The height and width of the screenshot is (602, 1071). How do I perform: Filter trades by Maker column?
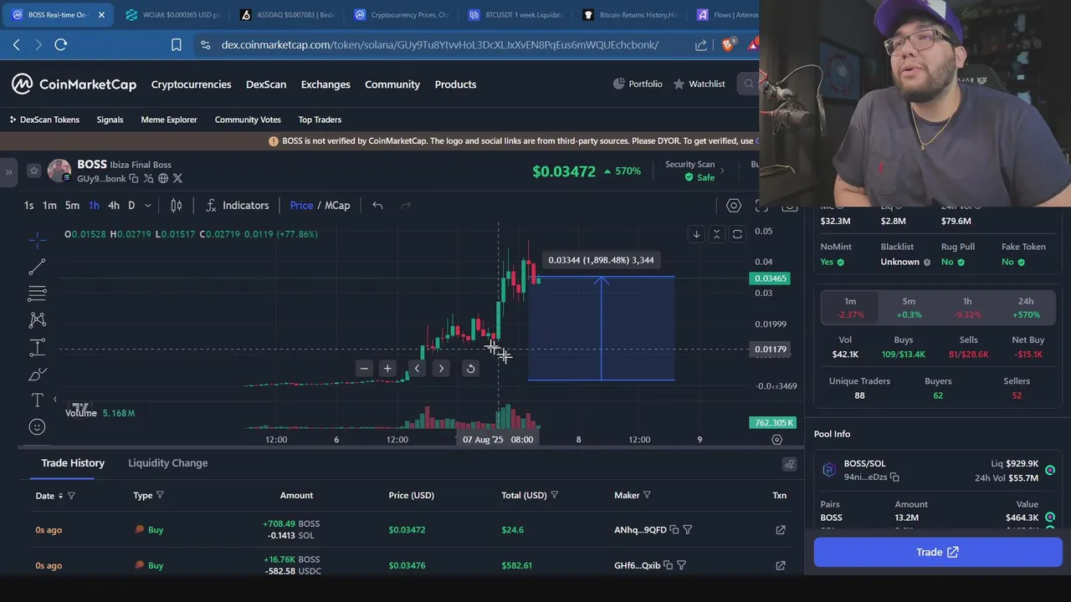[x=647, y=495]
